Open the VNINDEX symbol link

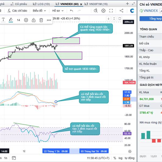151,11
